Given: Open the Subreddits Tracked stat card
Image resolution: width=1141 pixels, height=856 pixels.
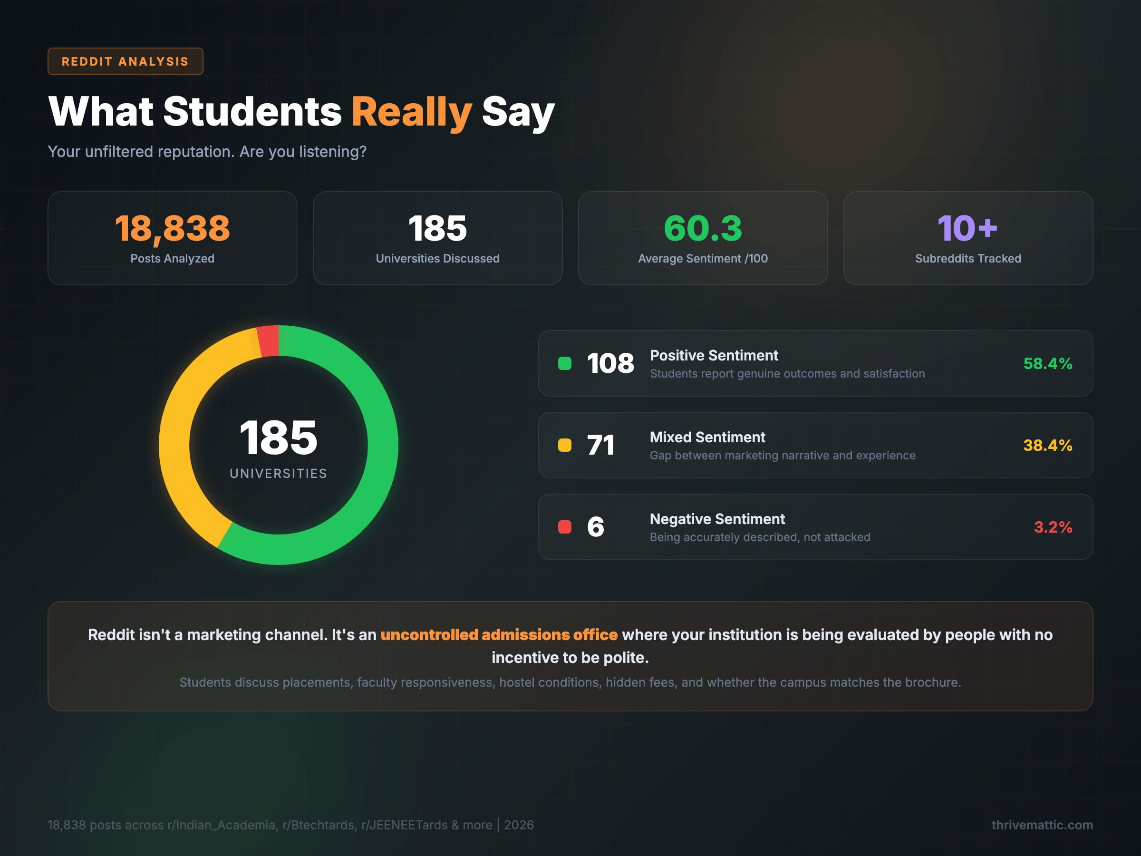Looking at the screenshot, I should coord(967,237).
